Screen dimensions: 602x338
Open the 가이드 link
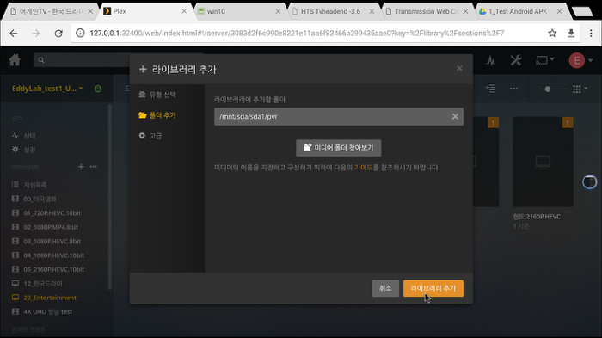point(363,168)
